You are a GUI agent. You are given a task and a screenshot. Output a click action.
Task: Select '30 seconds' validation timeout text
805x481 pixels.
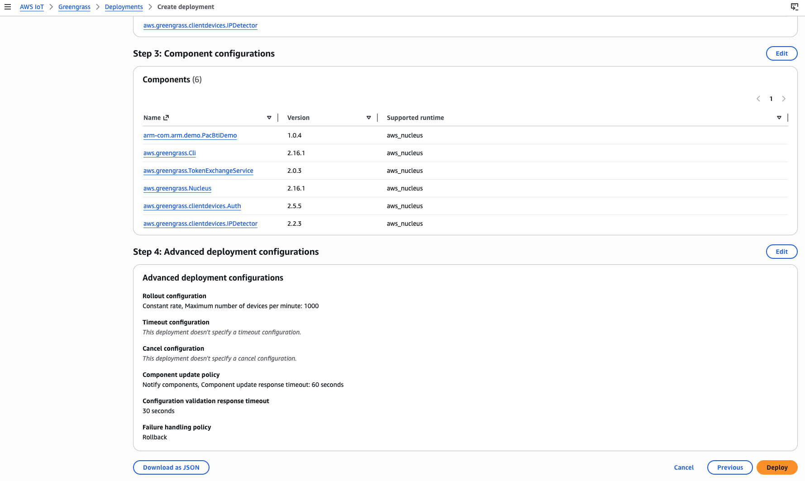pyautogui.click(x=158, y=411)
